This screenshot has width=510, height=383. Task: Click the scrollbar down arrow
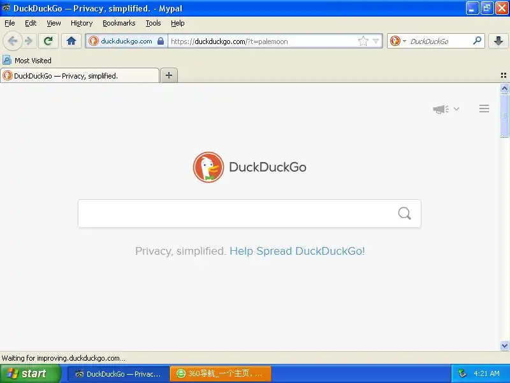tap(504, 345)
